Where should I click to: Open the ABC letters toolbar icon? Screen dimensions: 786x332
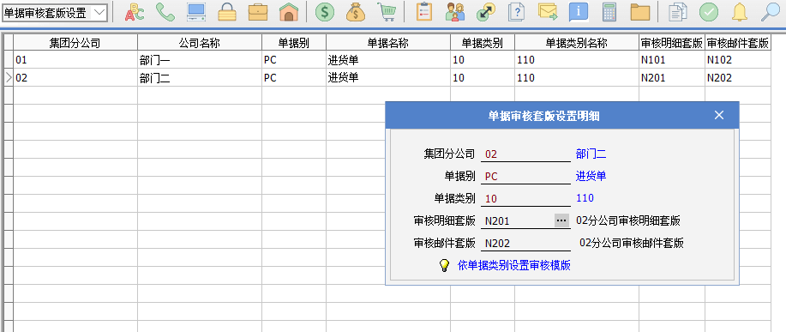tap(135, 12)
